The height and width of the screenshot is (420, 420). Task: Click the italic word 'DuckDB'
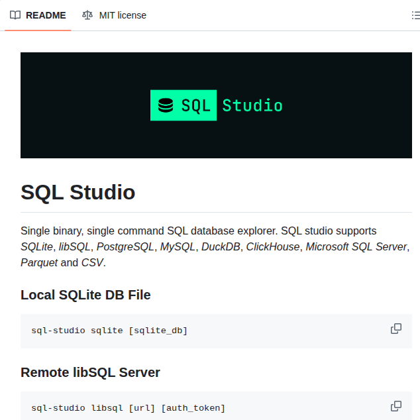point(221,247)
